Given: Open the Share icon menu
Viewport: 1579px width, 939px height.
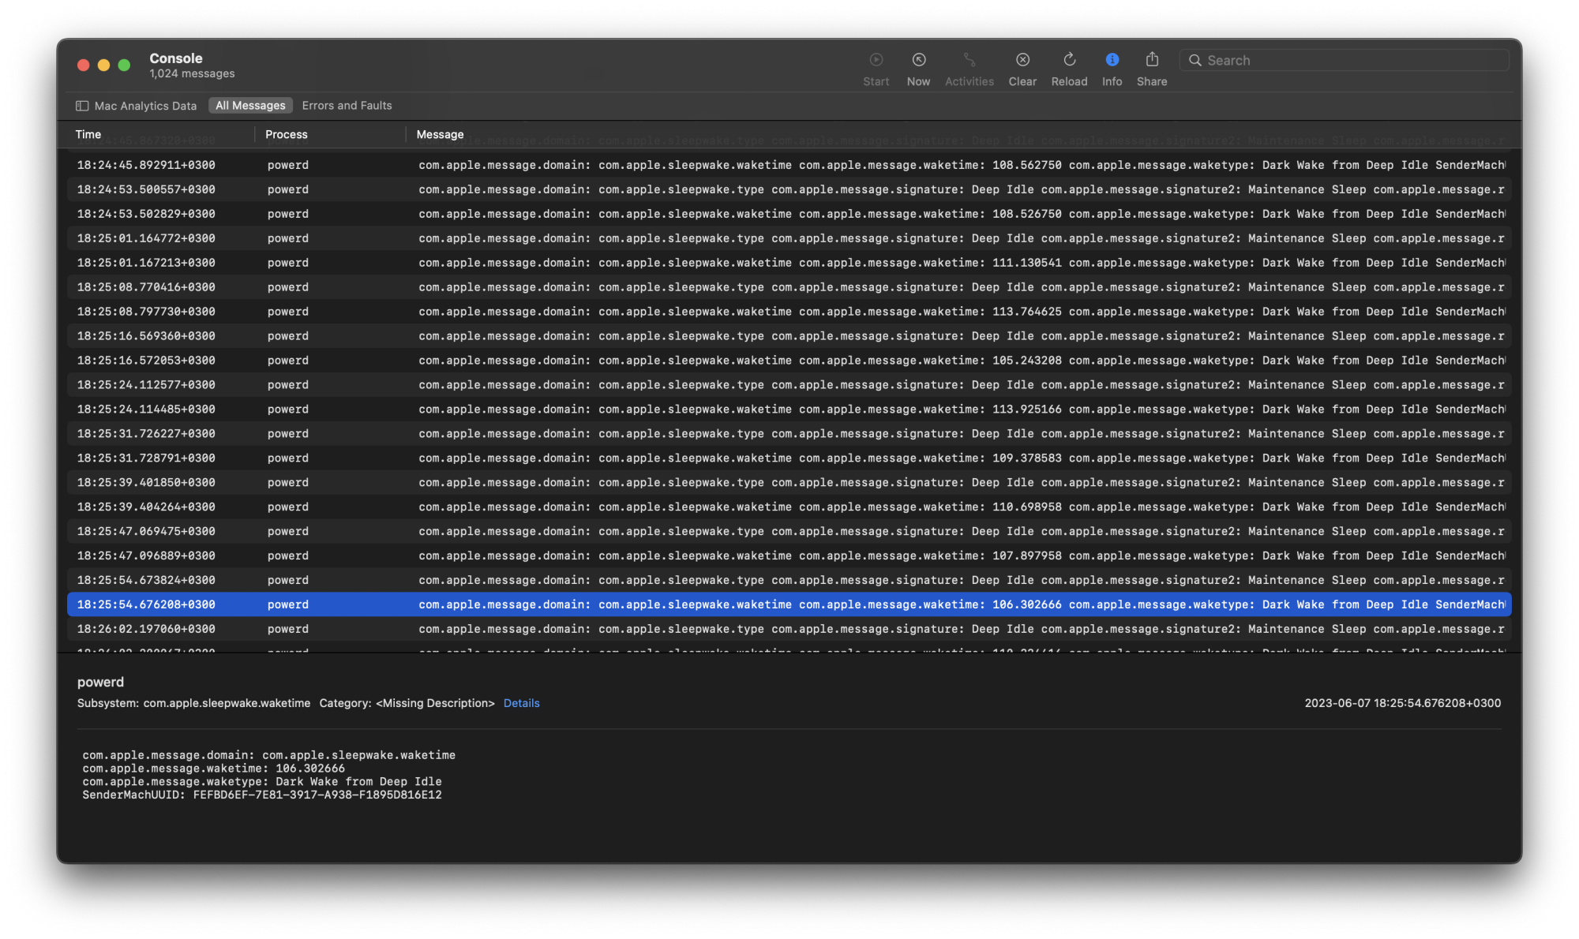Looking at the screenshot, I should (1152, 59).
